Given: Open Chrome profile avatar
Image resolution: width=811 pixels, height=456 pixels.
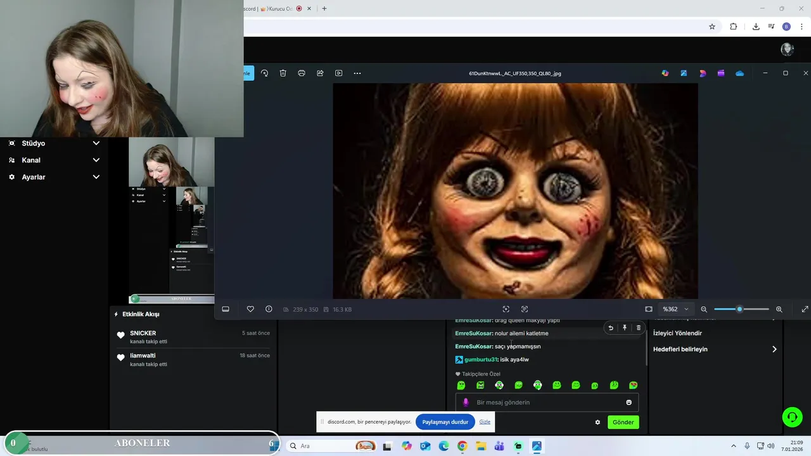Looking at the screenshot, I should 786,27.
